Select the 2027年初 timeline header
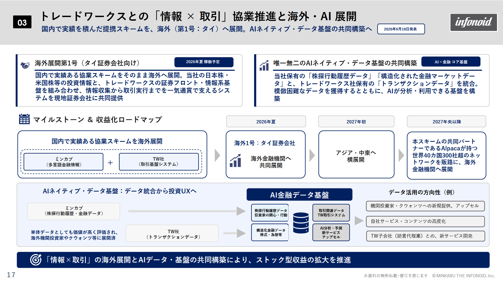This screenshot has height=283, width=503. click(356, 122)
